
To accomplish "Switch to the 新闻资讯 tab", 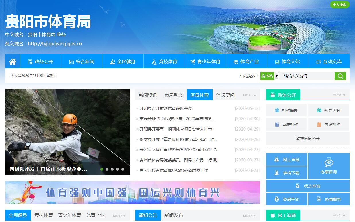I will click(x=148, y=95).
